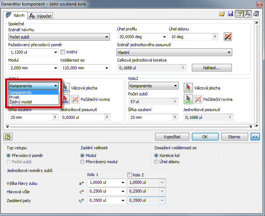Open the Scénář návrhu dropdown
The image size is (265, 216).
coord(59,37)
